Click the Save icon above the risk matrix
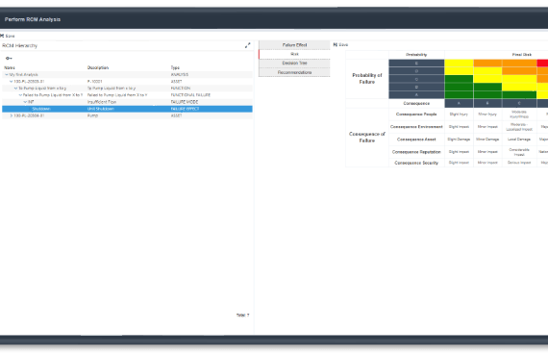The width and height of the screenshot is (548, 357). [x=336, y=45]
